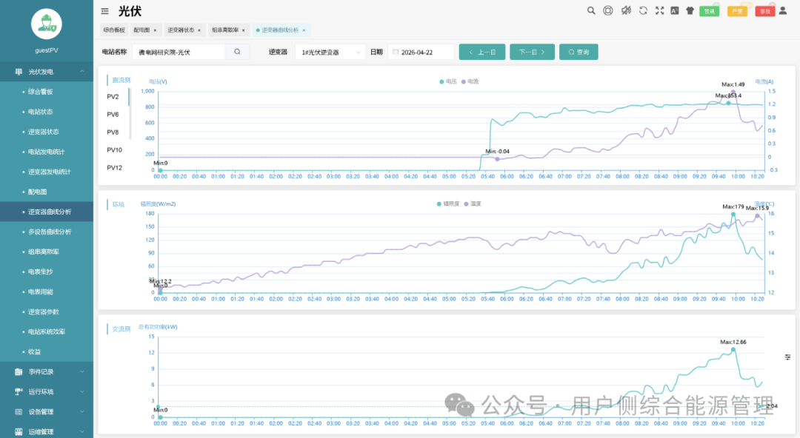Open 收益 in the sidebar
The height and width of the screenshot is (438, 800).
(34, 352)
